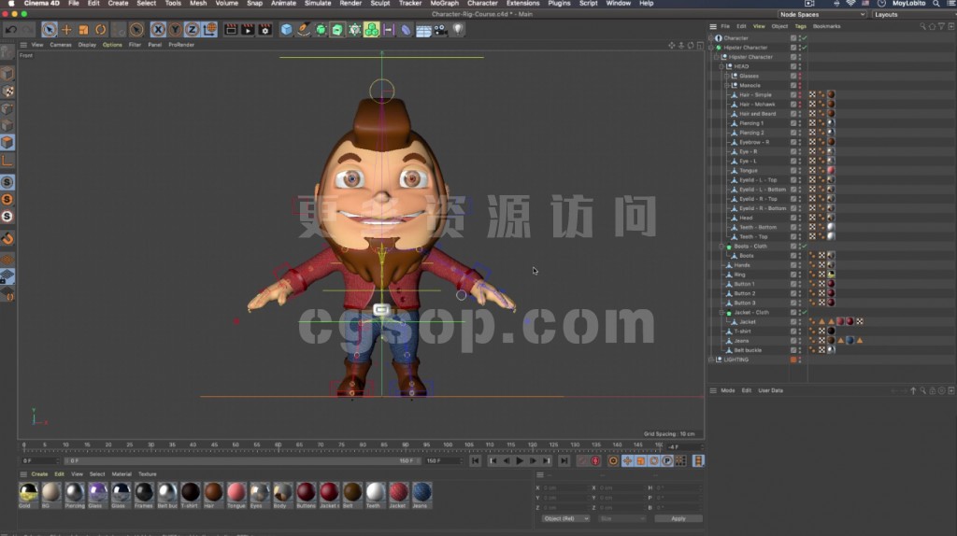This screenshot has height=536, width=957.
Task: Go to start of animation
Action: (475, 461)
